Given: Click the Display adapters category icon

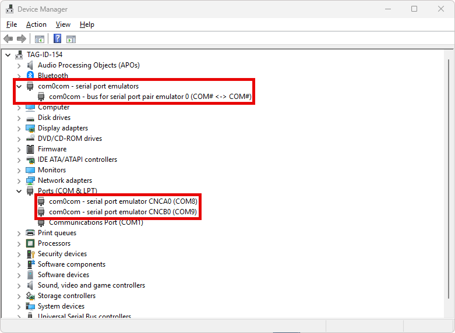Looking at the screenshot, I should (x=30, y=128).
